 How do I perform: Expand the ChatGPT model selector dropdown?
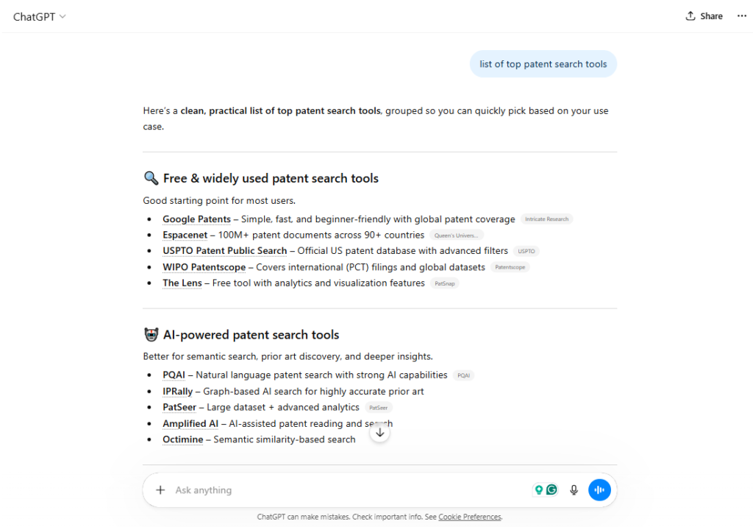[x=40, y=17]
